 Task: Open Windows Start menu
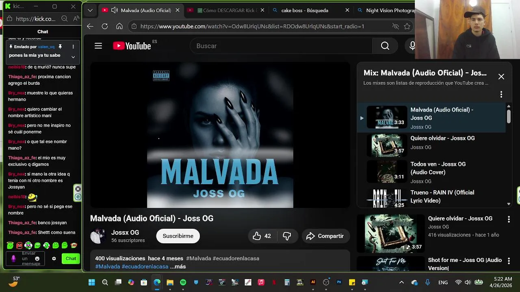click(92, 282)
